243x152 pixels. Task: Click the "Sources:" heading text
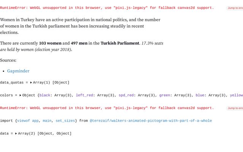(8, 60)
